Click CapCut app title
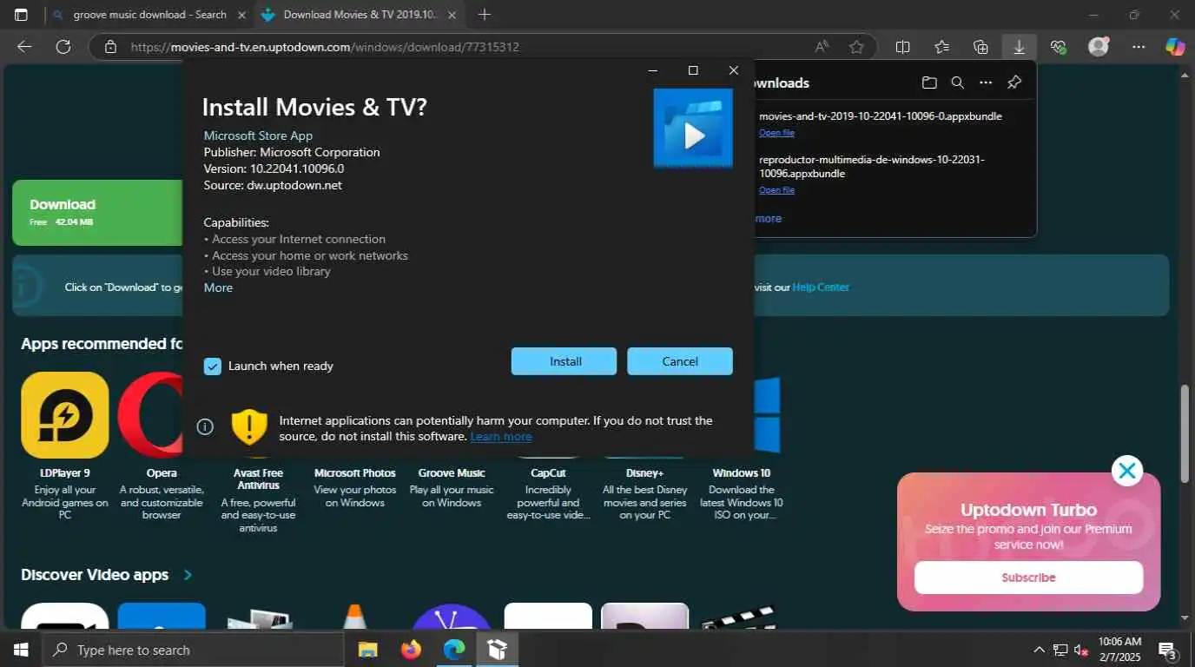The width and height of the screenshot is (1195, 667). (x=548, y=473)
